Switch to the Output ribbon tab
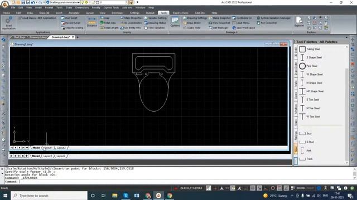The height and width of the screenshot is (200, 357). tap(150, 13)
